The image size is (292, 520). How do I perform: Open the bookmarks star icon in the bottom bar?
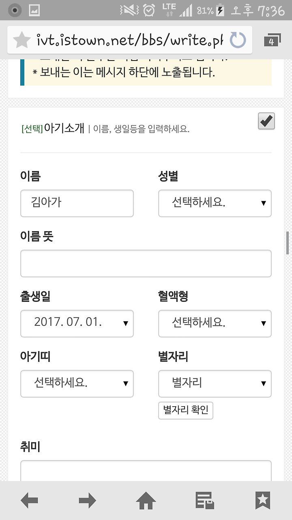(x=263, y=500)
